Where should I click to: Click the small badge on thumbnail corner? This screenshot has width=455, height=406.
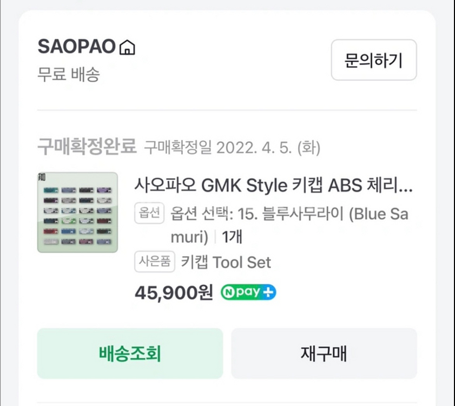point(42,177)
